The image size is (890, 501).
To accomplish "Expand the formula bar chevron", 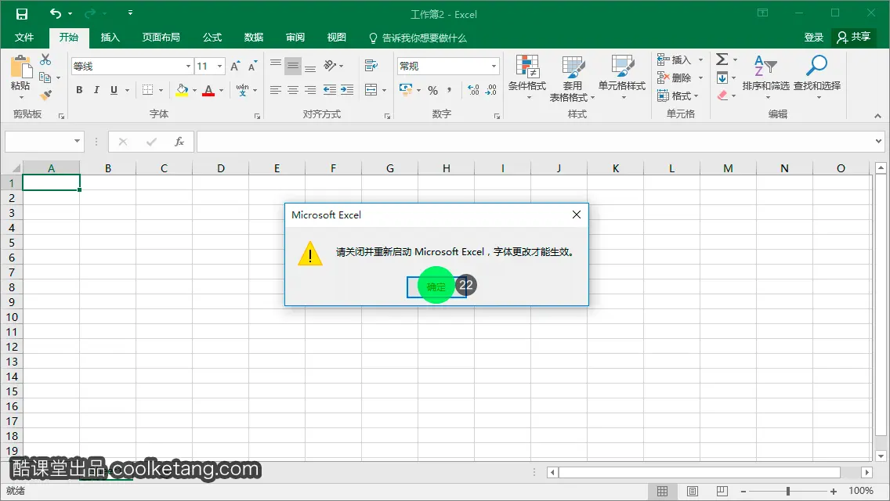I will (879, 141).
